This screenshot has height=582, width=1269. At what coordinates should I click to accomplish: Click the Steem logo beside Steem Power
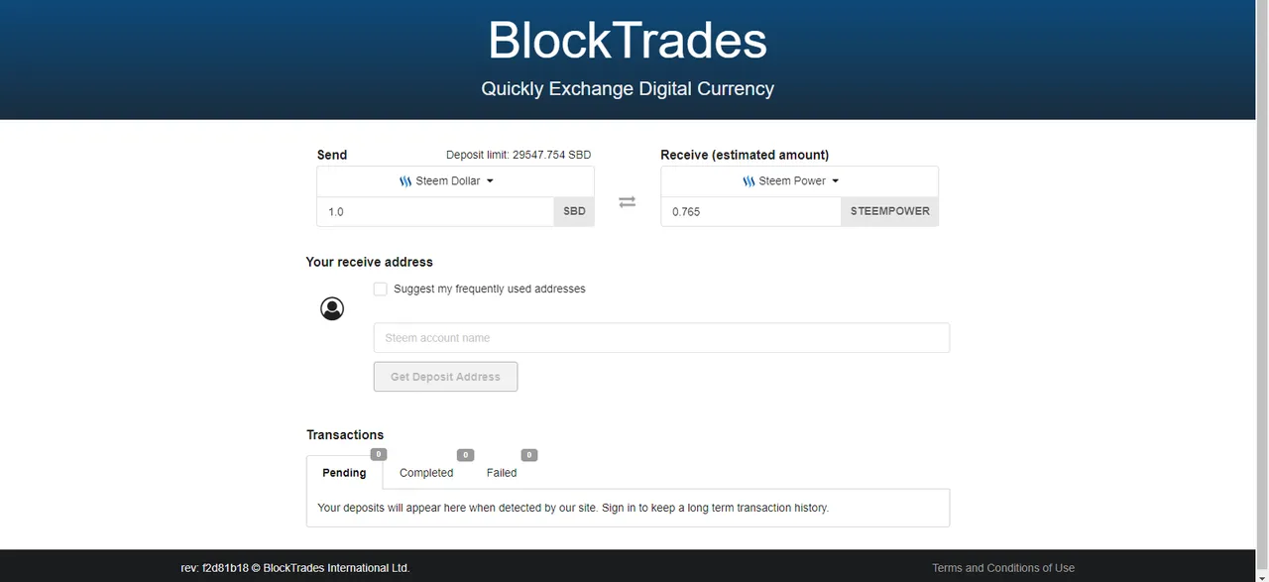[749, 181]
